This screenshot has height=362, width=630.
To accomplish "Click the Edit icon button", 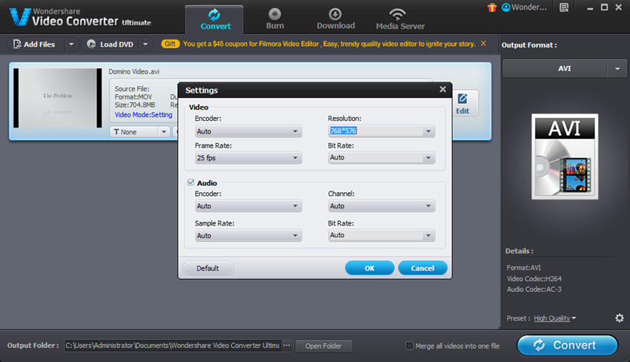I will pyautogui.click(x=462, y=103).
